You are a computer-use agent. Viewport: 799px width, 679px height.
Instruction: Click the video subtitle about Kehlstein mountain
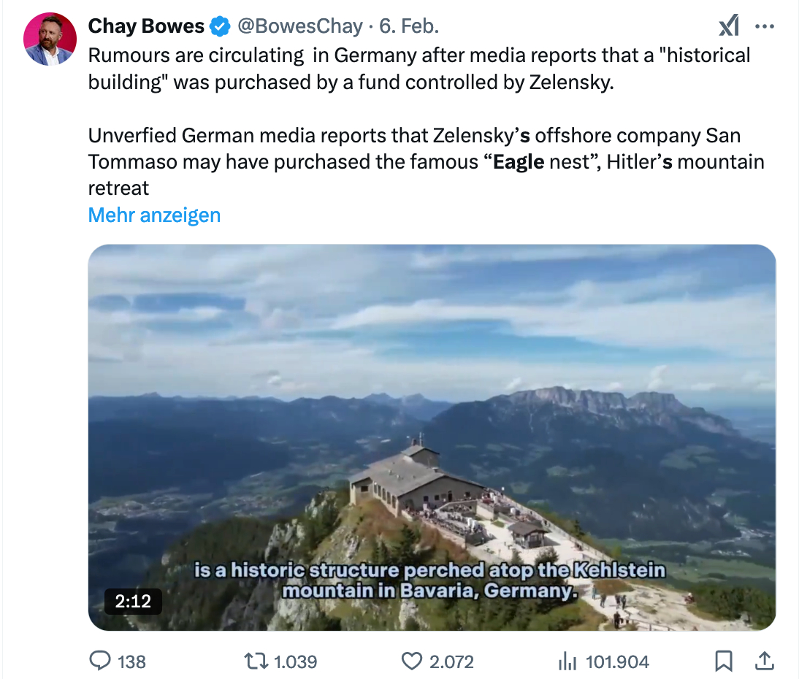coord(429,580)
